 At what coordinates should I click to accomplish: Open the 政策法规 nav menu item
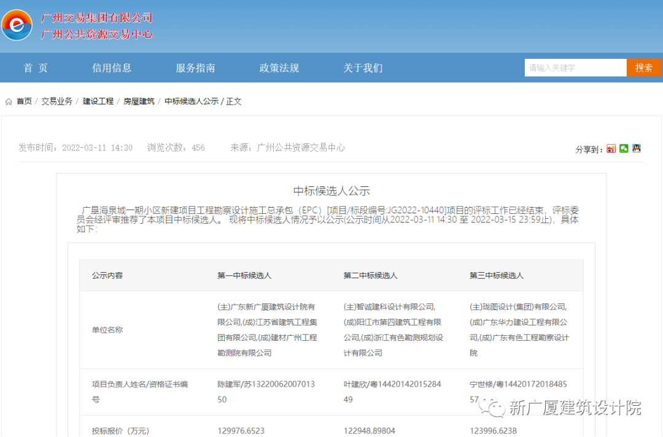point(279,68)
